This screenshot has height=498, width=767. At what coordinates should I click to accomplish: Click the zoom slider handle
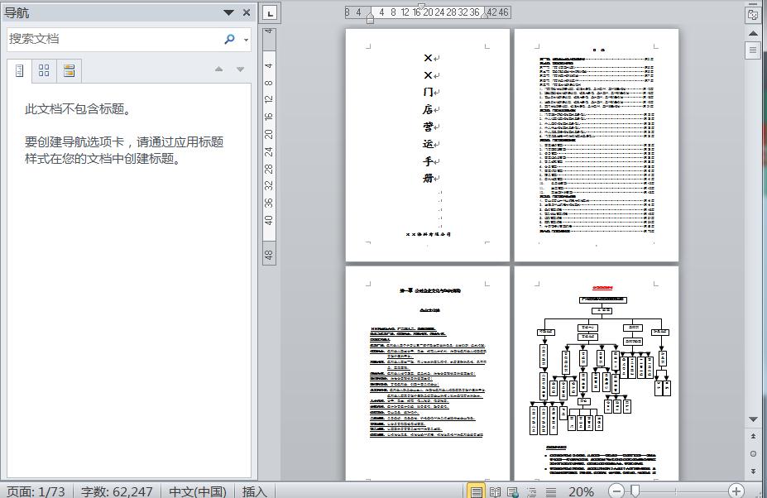click(x=635, y=491)
